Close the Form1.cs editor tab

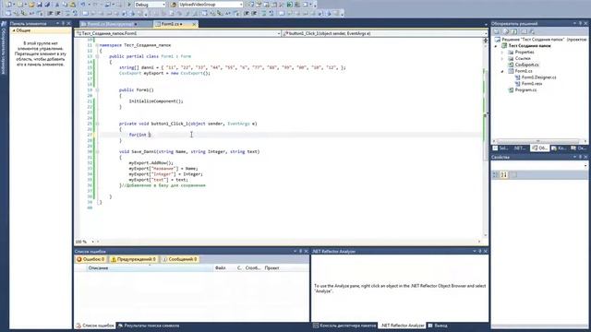[194, 24]
